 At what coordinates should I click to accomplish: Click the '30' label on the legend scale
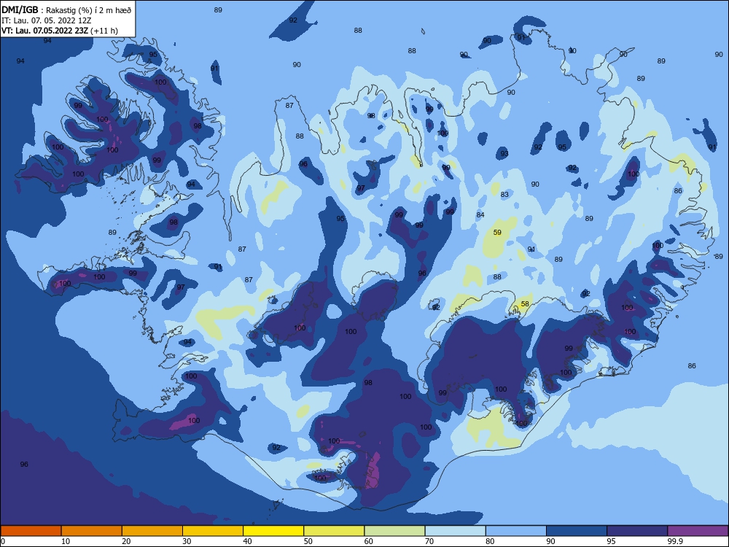point(187,541)
